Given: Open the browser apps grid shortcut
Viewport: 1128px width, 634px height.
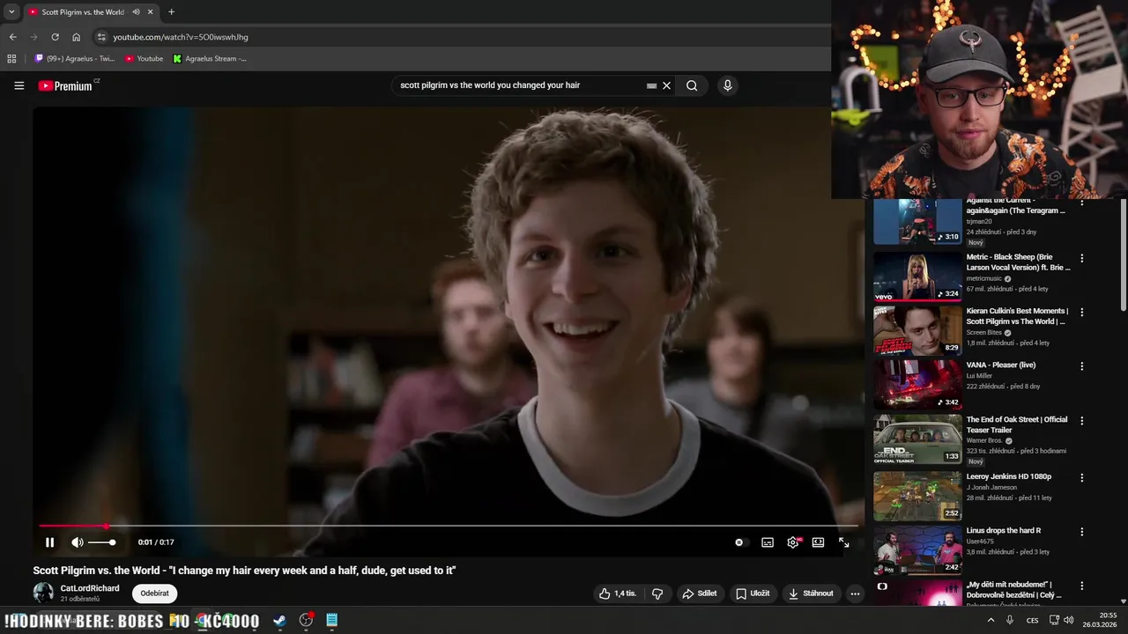Looking at the screenshot, I should pos(11,59).
